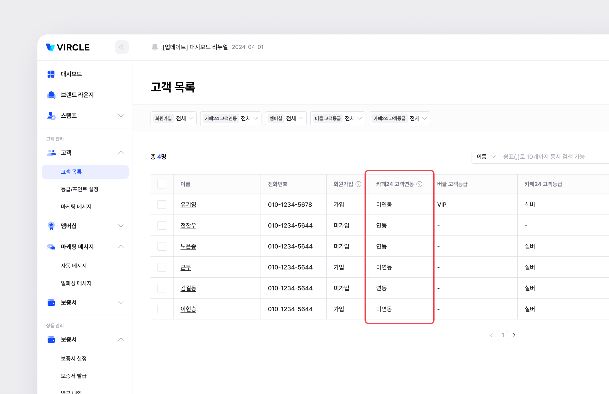Open the 이름 search type dropdown
The height and width of the screenshot is (394, 609).
pyautogui.click(x=486, y=157)
